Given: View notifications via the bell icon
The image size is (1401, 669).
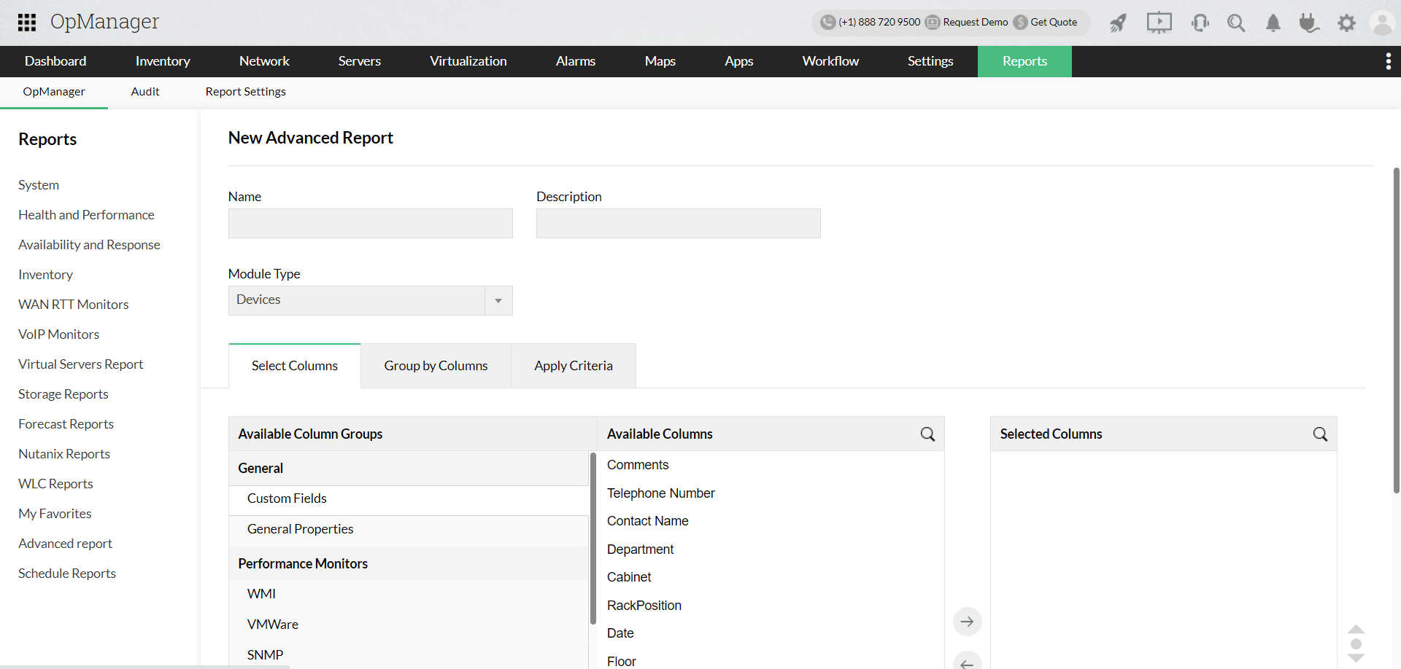Looking at the screenshot, I should tap(1273, 23).
